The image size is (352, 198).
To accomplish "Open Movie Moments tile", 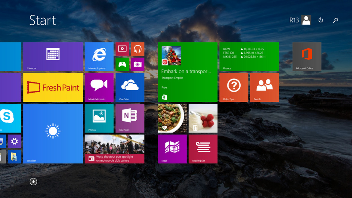I will click(x=99, y=87).
